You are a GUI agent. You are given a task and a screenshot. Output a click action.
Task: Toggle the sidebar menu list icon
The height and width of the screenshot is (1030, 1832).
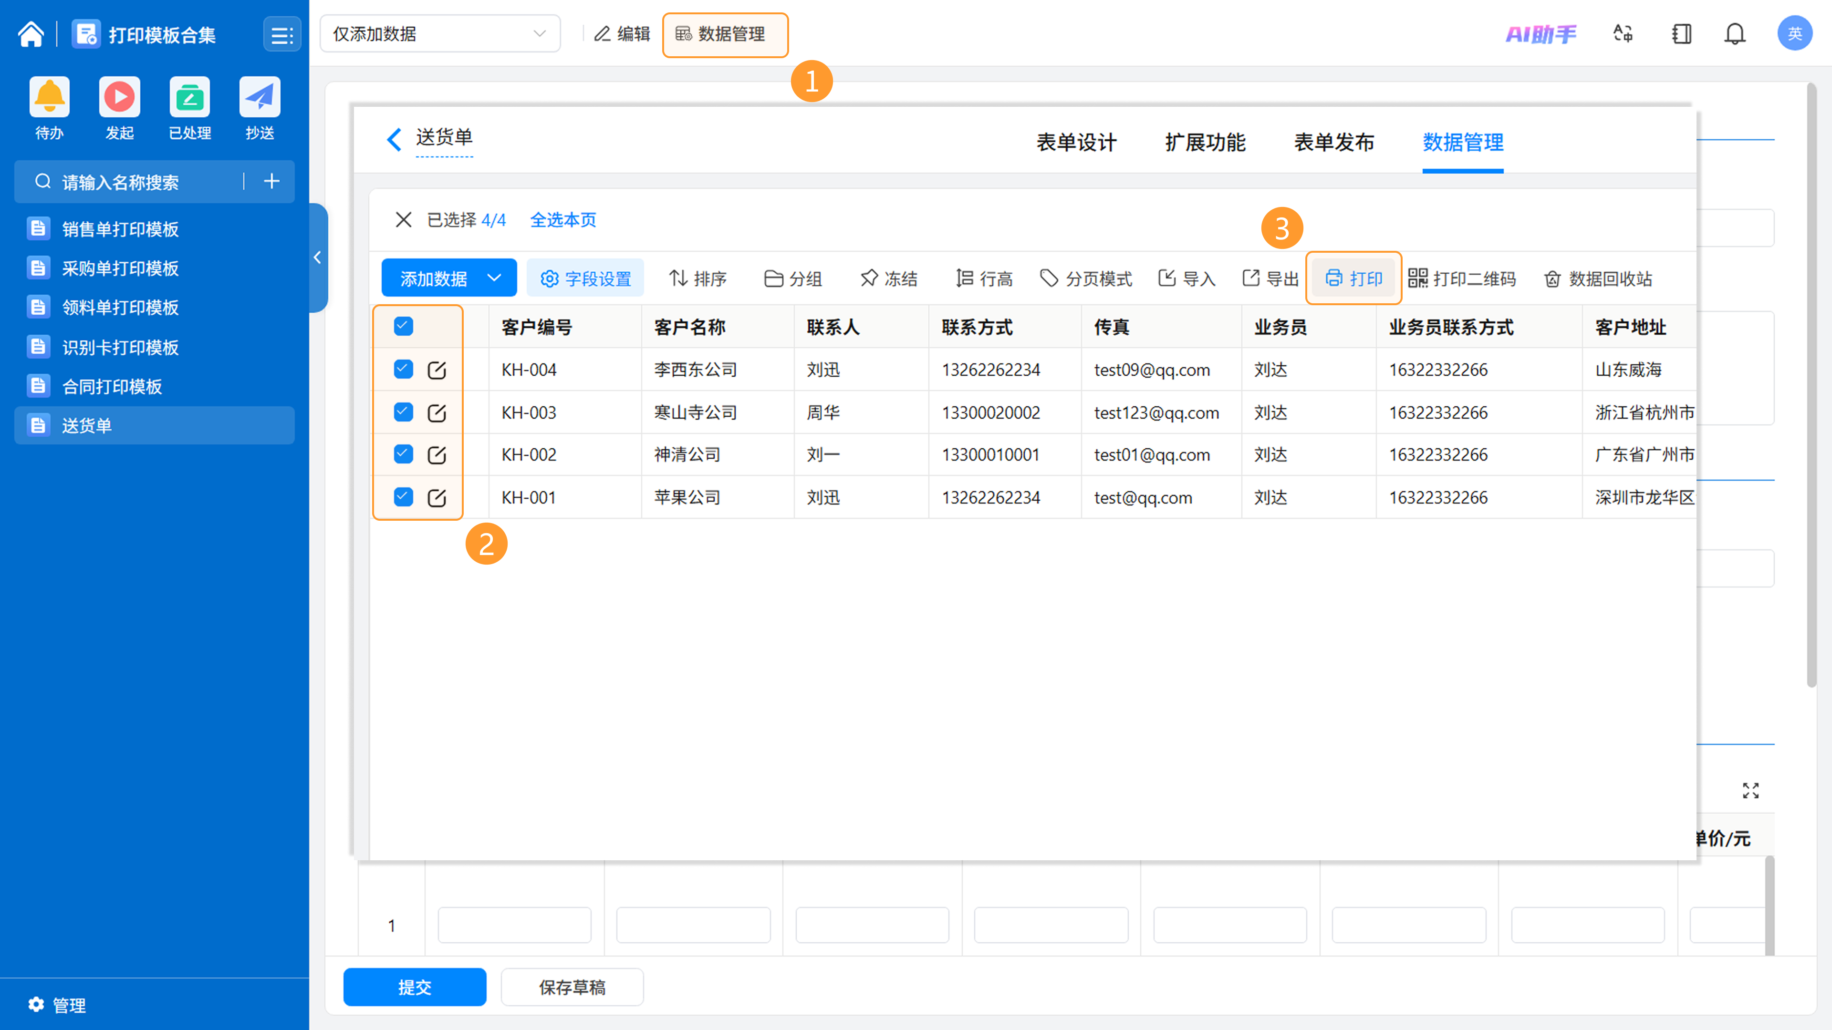point(282,34)
